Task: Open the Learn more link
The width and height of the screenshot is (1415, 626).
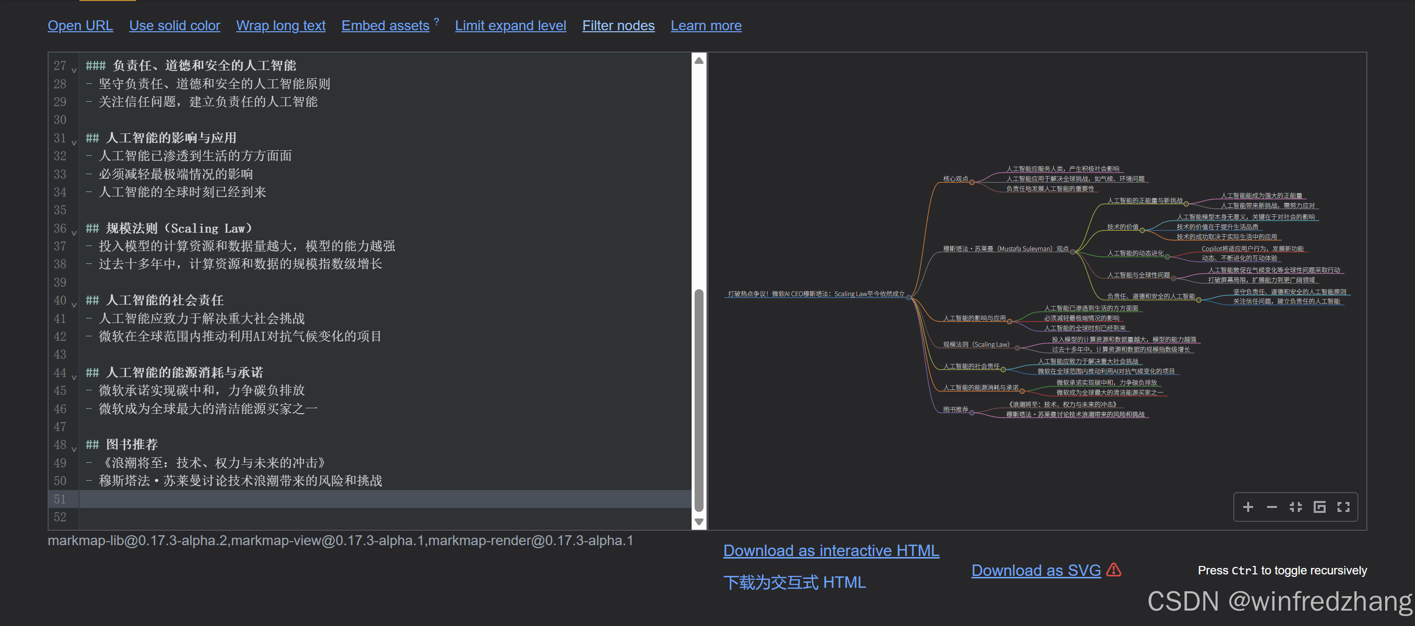Action: pos(706,26)
